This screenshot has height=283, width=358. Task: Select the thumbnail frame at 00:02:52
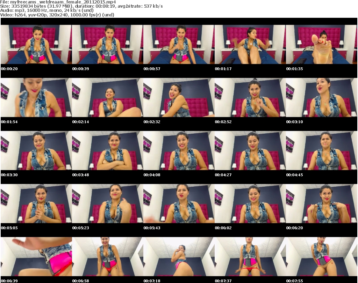click(x=250, y=97)
